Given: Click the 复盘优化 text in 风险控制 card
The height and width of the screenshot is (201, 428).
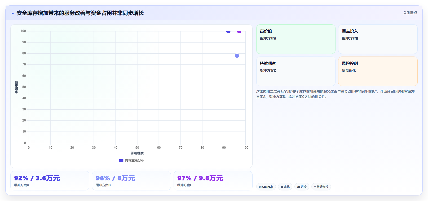Looking at the screenshot, I should (x=349, y=71).
